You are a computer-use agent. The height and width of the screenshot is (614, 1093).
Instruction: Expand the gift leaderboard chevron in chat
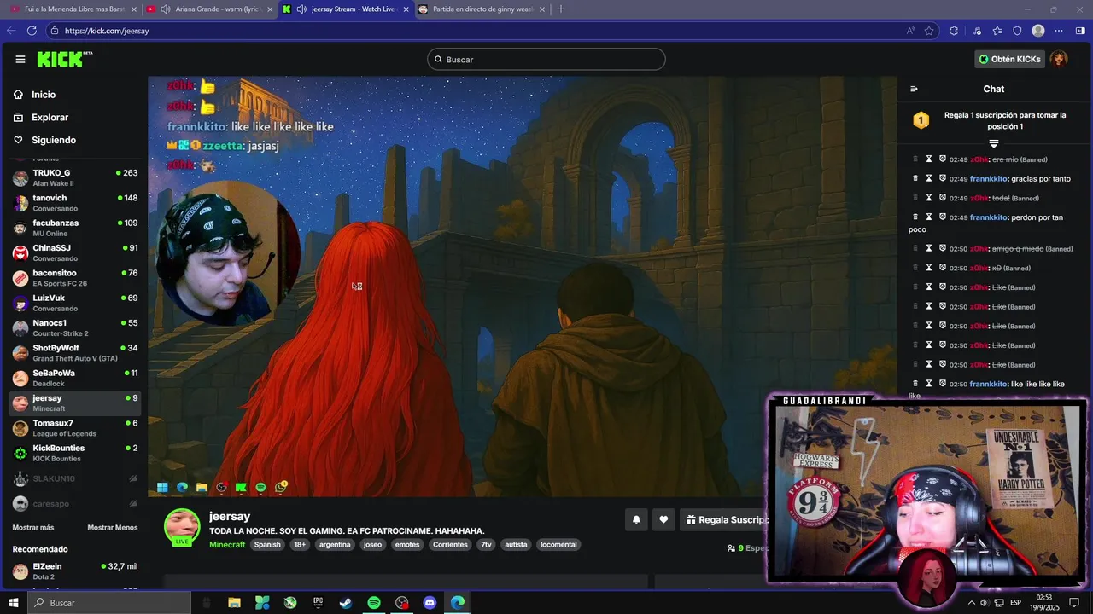[x=993, y=143]
